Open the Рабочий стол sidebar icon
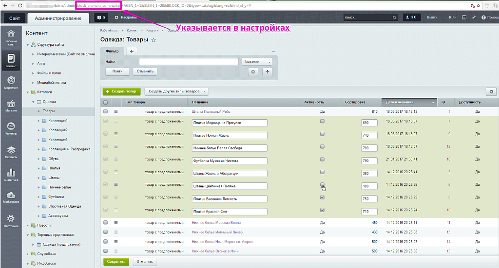 pos(11,37)
